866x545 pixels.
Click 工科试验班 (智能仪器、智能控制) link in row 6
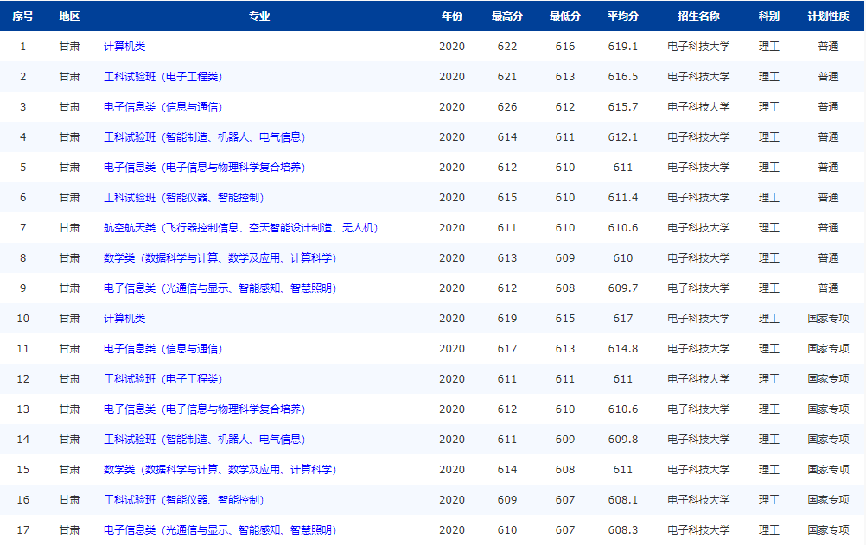click(x=183, y=198)
